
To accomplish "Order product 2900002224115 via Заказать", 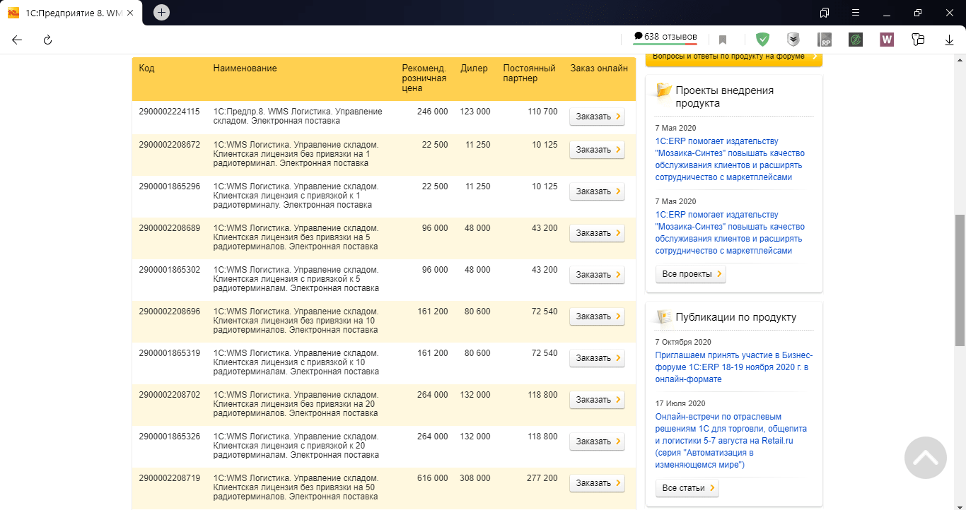I will pyautogui.click(x=597, y=117).
